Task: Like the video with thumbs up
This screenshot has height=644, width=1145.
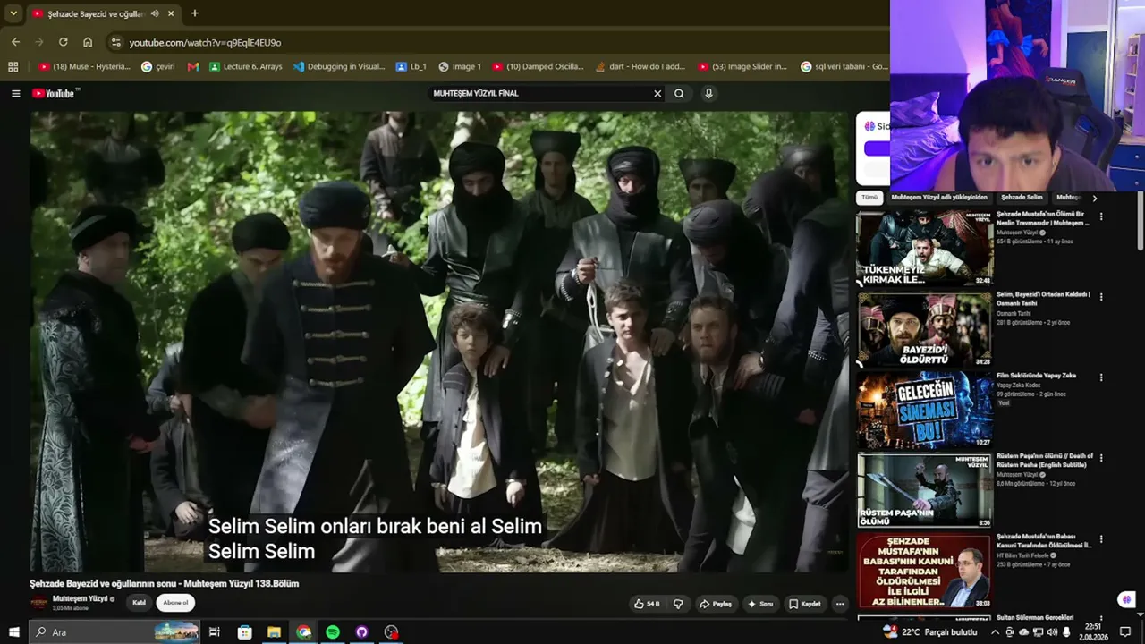Action: tap(647, 604)
